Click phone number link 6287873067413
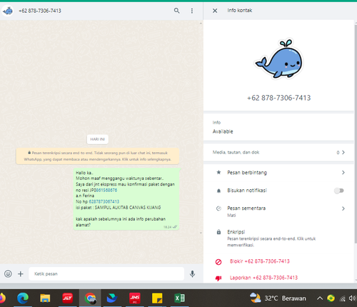This screenshot has height=307, width=357. tap(104, 201)
